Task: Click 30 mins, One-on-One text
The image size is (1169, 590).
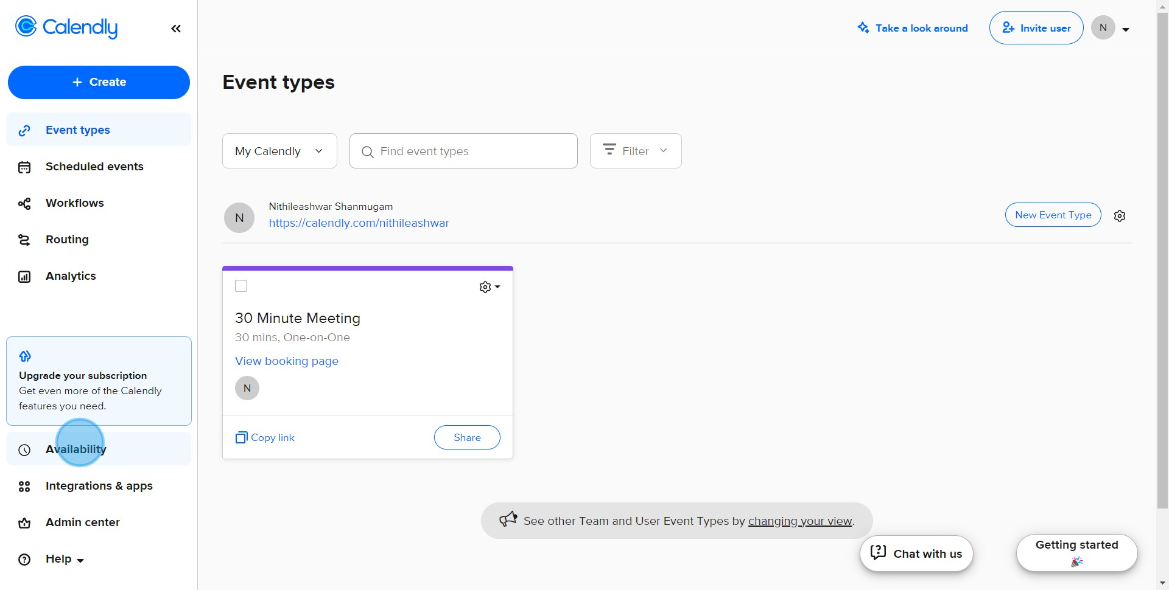Action: point(292,338)
